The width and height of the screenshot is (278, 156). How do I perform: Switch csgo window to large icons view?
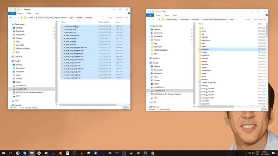pos(266,109)
